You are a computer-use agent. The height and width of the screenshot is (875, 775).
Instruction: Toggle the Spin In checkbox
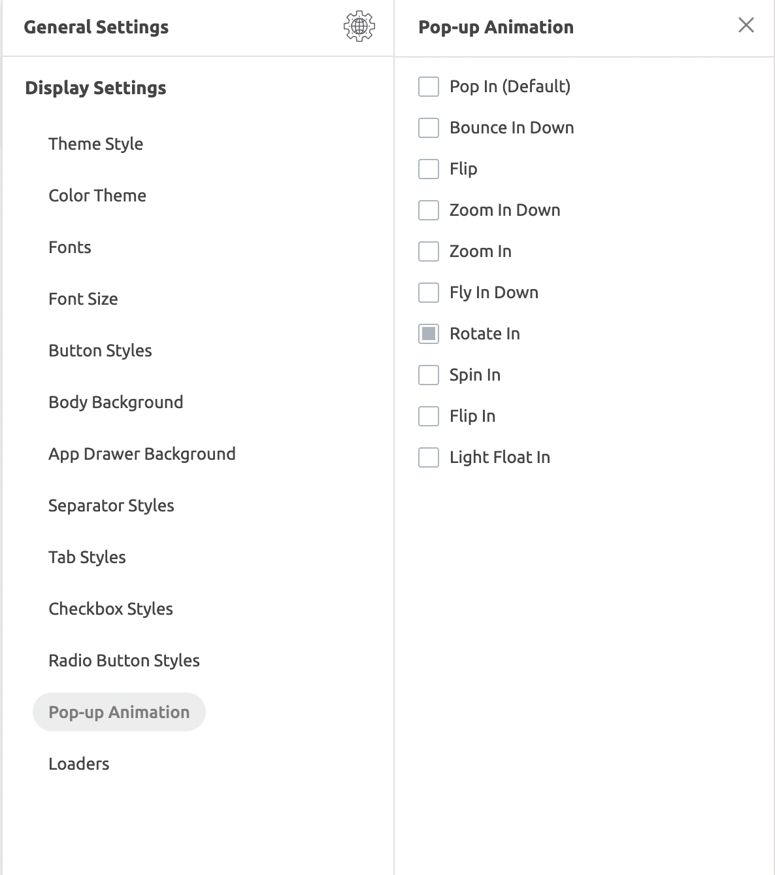point(429,375)
